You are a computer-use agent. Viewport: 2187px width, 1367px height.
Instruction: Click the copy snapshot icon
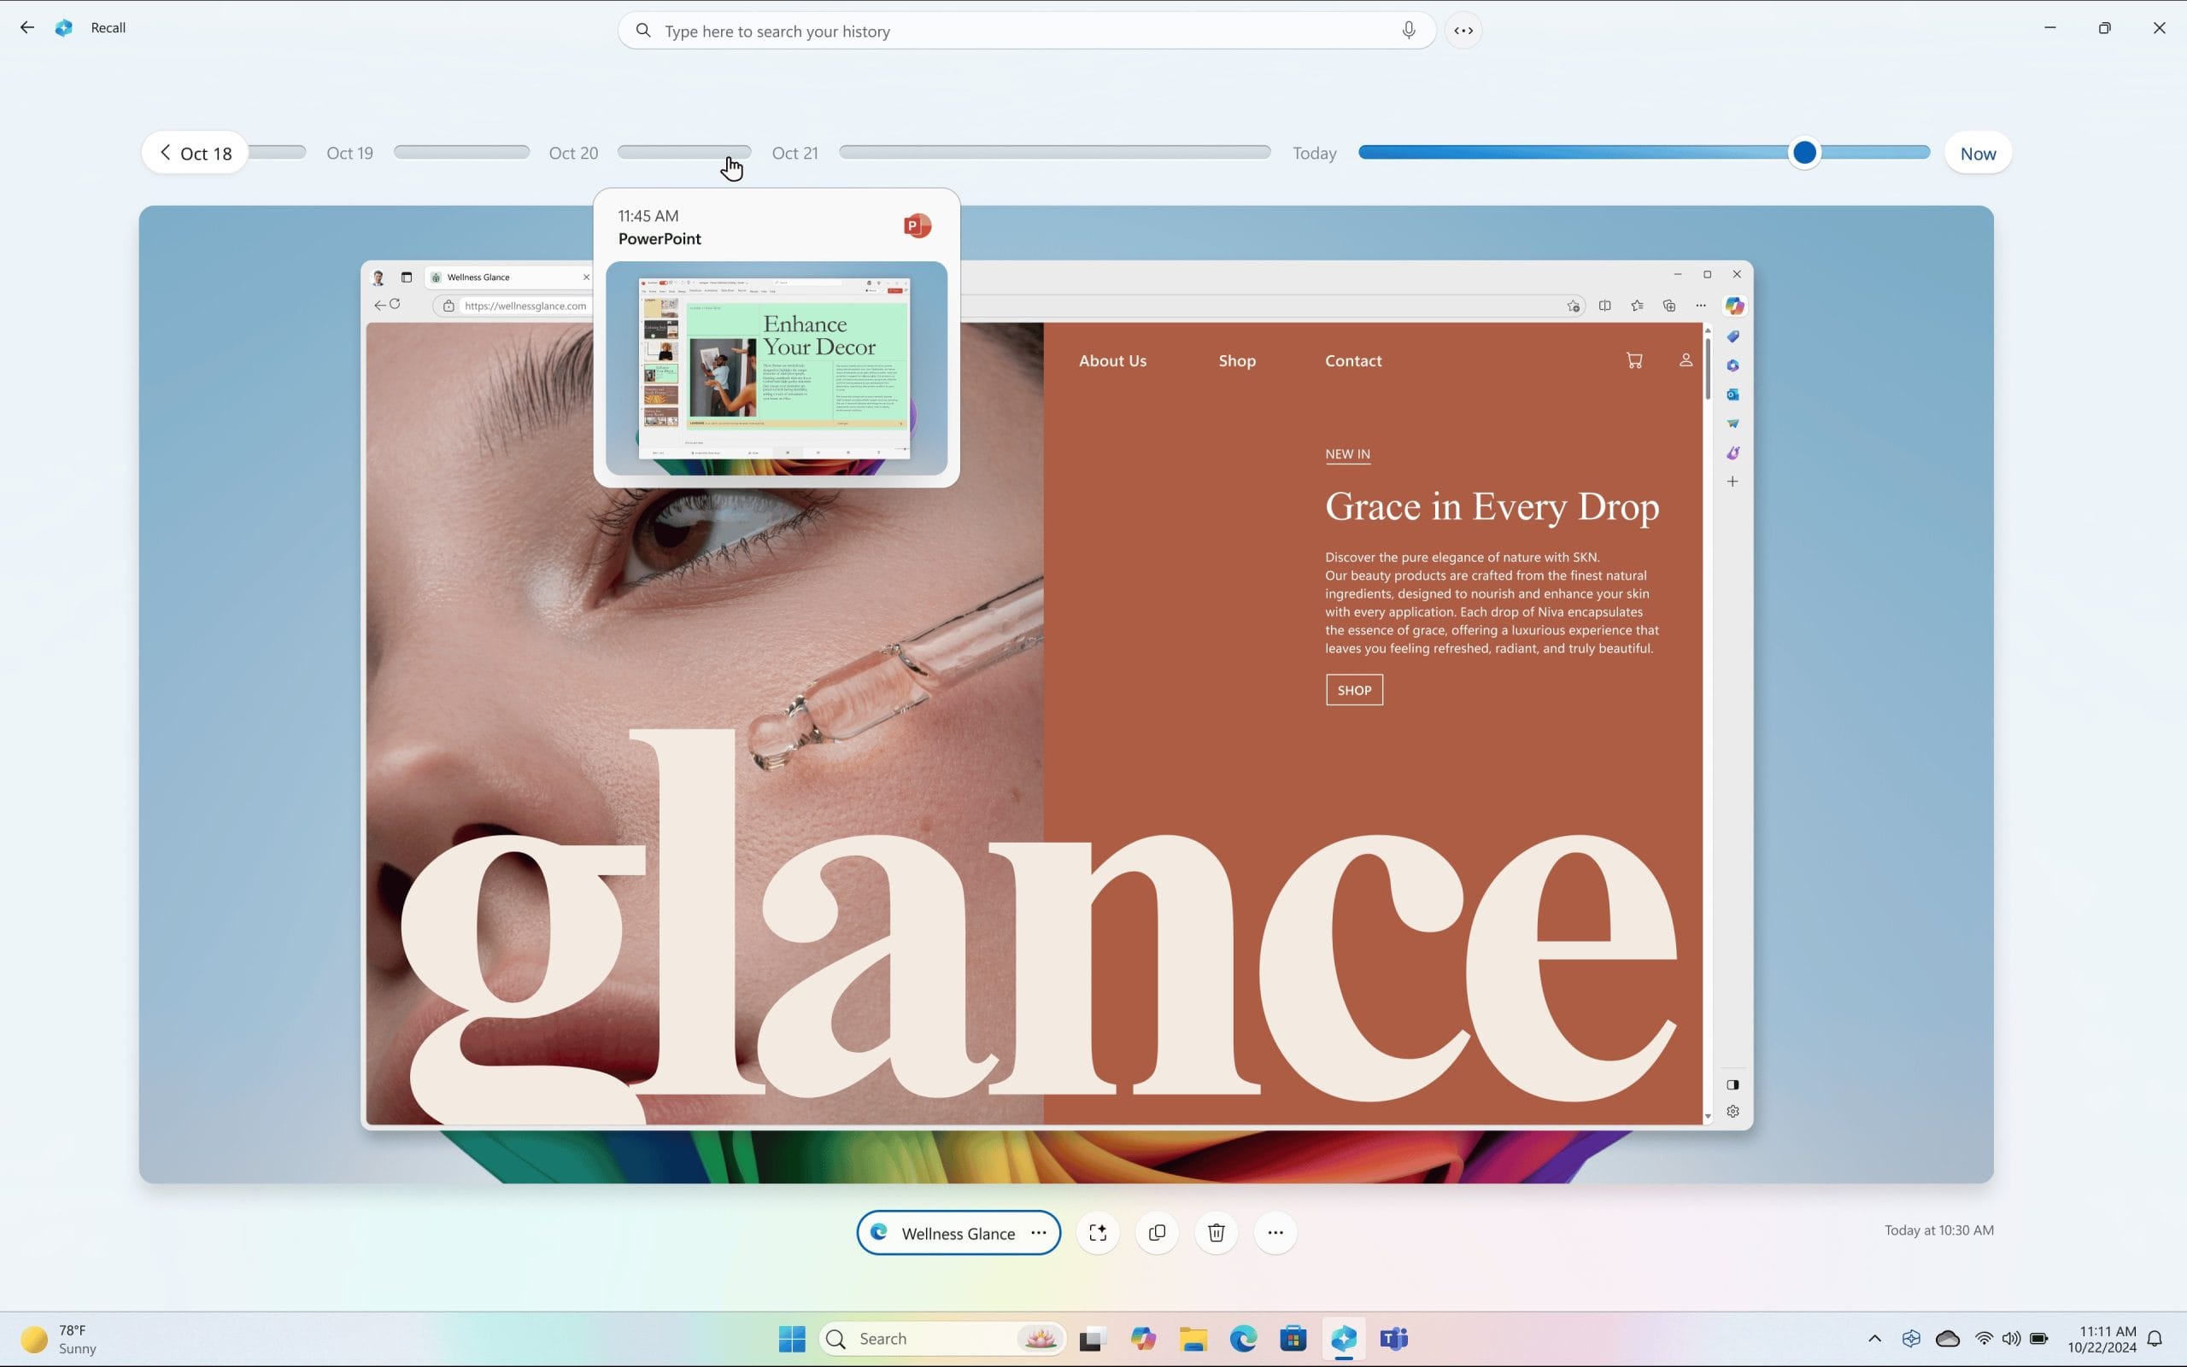point(1157,1233)
